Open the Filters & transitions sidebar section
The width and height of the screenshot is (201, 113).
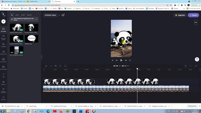[3, 90]
